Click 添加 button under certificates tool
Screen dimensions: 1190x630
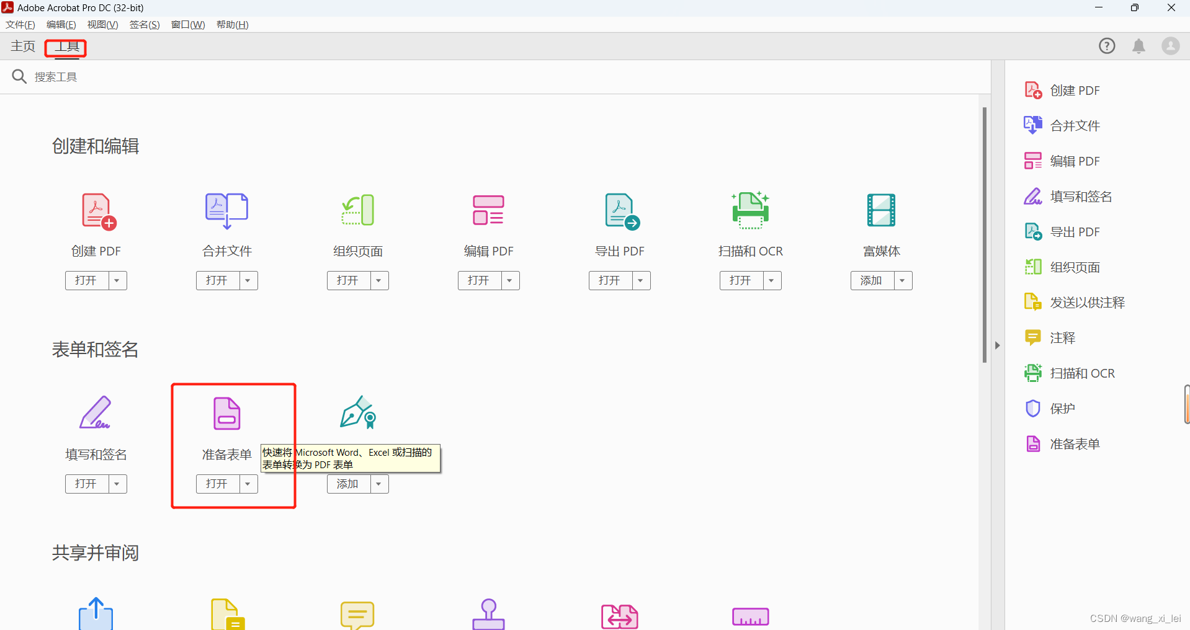pyautogui.click(x=349, y=484)
